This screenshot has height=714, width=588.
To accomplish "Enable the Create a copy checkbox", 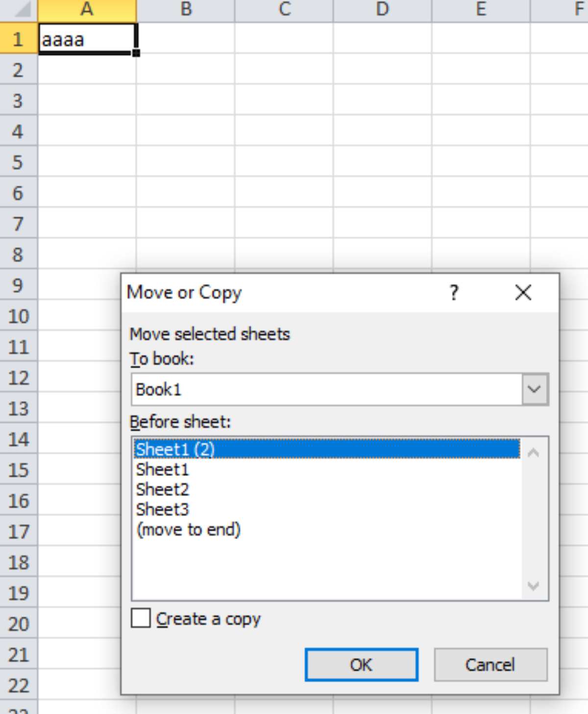I will point(141,618).
